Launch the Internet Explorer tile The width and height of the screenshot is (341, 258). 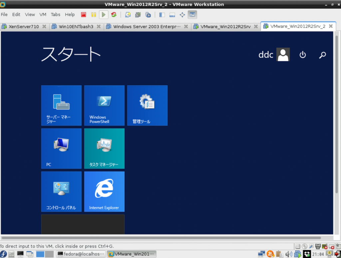104,192
